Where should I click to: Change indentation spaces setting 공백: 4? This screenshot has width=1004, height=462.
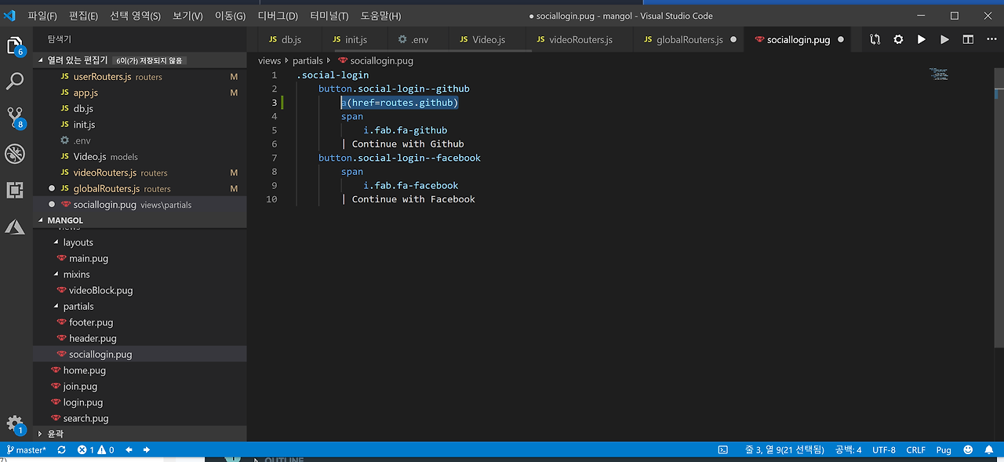pos(848,450)
